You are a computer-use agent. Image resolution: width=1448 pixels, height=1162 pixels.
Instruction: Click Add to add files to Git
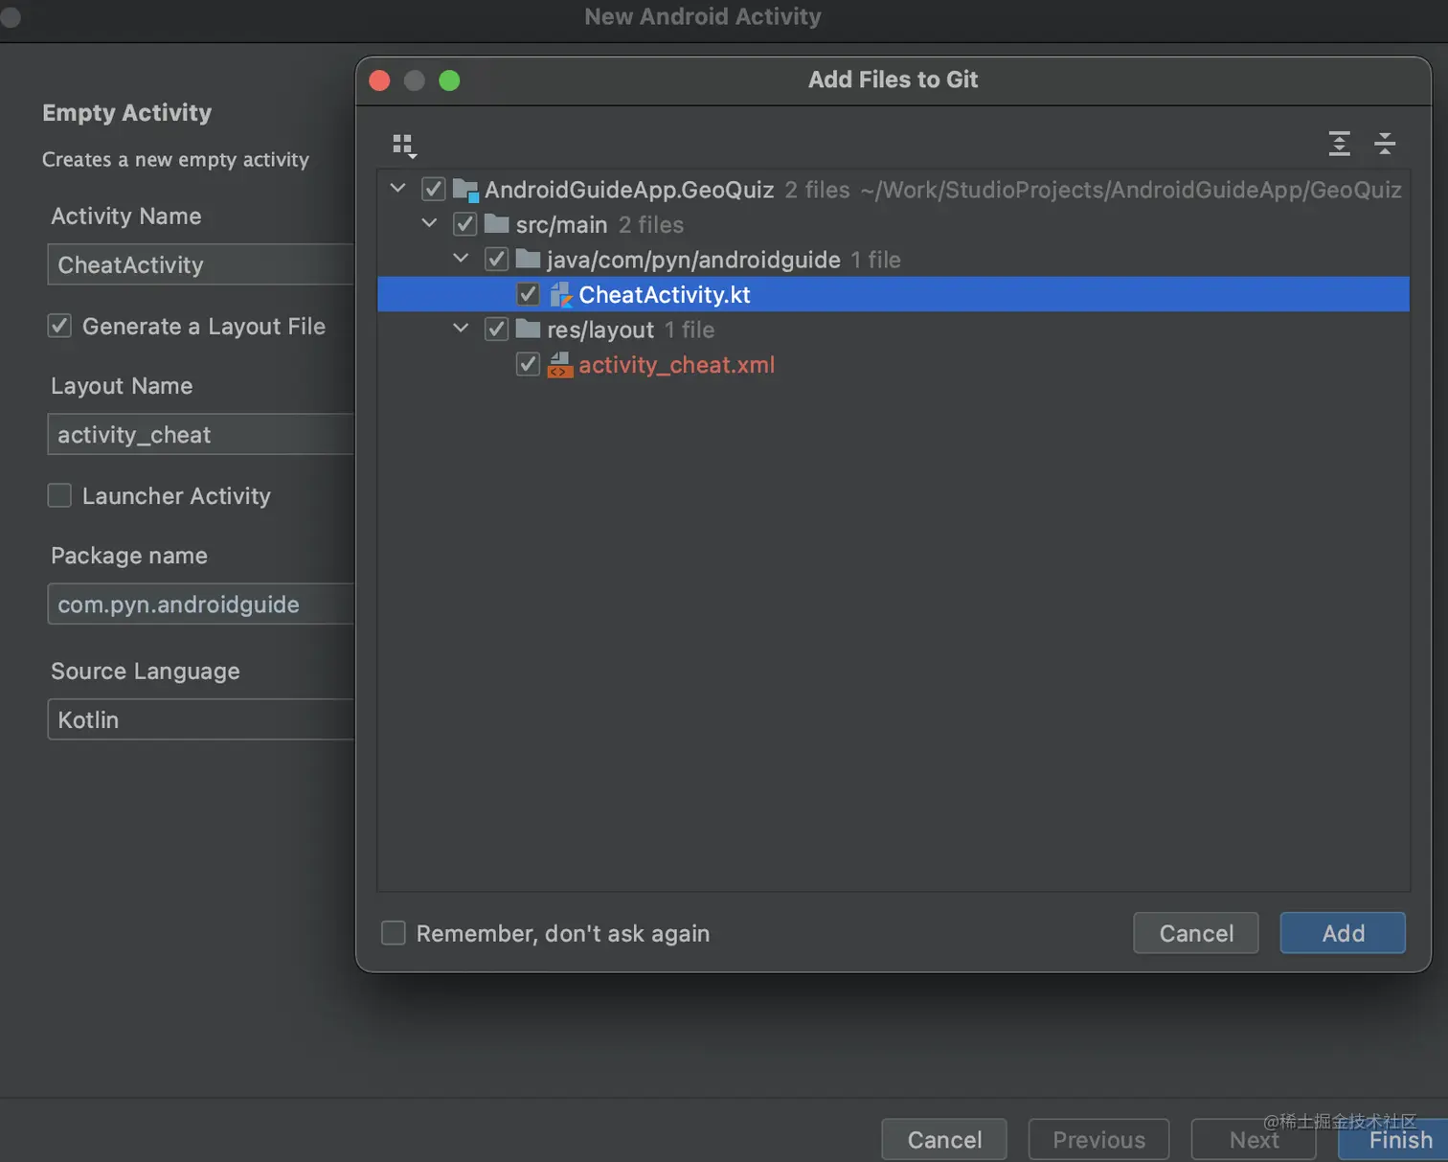1343,933
